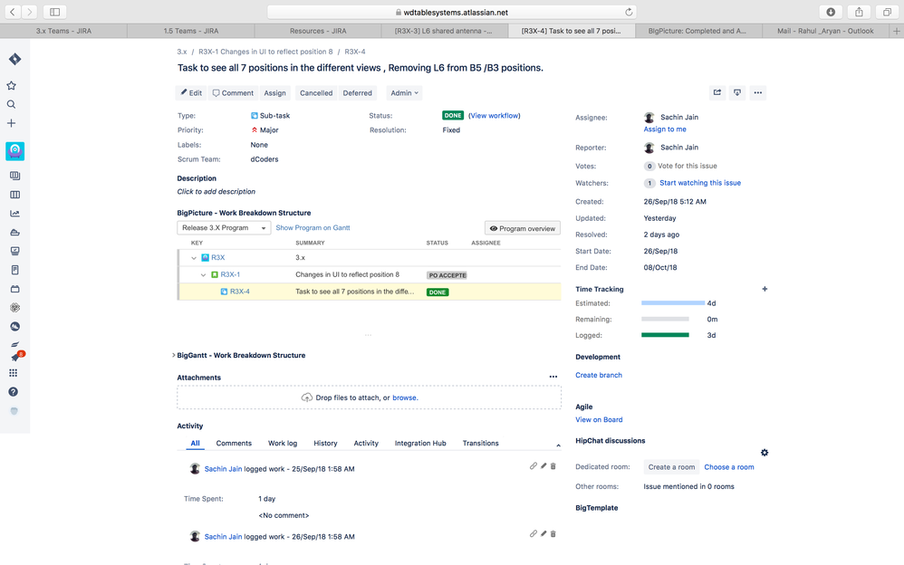The image size is (904, 565).
Task: Open the View workflow link
Action: click(494, 115)
